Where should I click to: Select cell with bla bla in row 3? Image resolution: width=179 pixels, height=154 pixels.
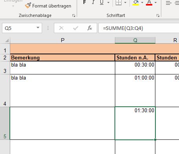(63, 68)
